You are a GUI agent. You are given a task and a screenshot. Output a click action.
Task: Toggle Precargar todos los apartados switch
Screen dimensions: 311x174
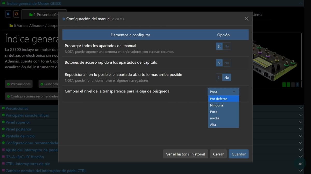pos(223,46)
